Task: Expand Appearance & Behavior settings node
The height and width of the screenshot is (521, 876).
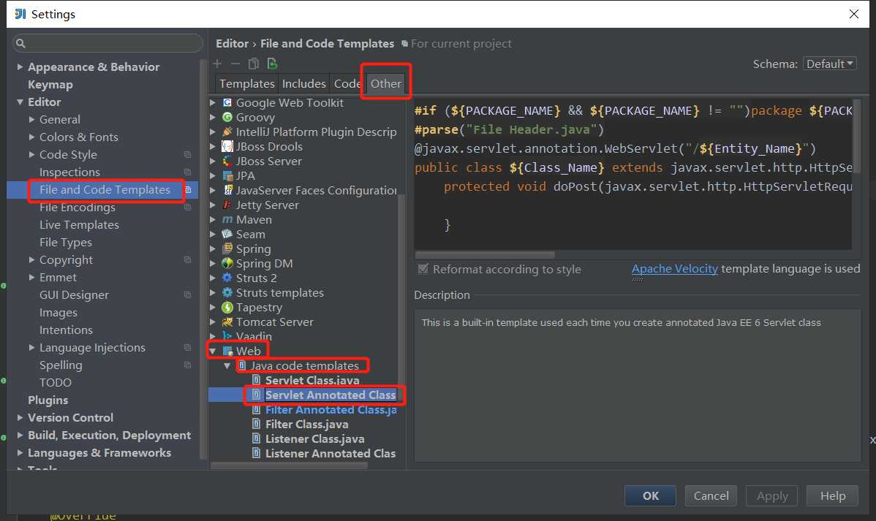Action: [x=20, y=66]
